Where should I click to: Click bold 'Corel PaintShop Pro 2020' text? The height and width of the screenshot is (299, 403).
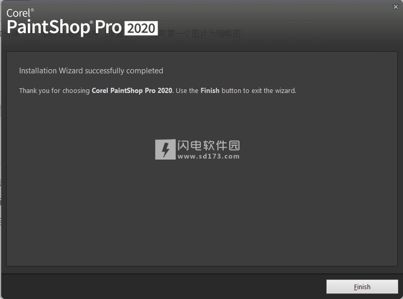(x=132, y=91)
